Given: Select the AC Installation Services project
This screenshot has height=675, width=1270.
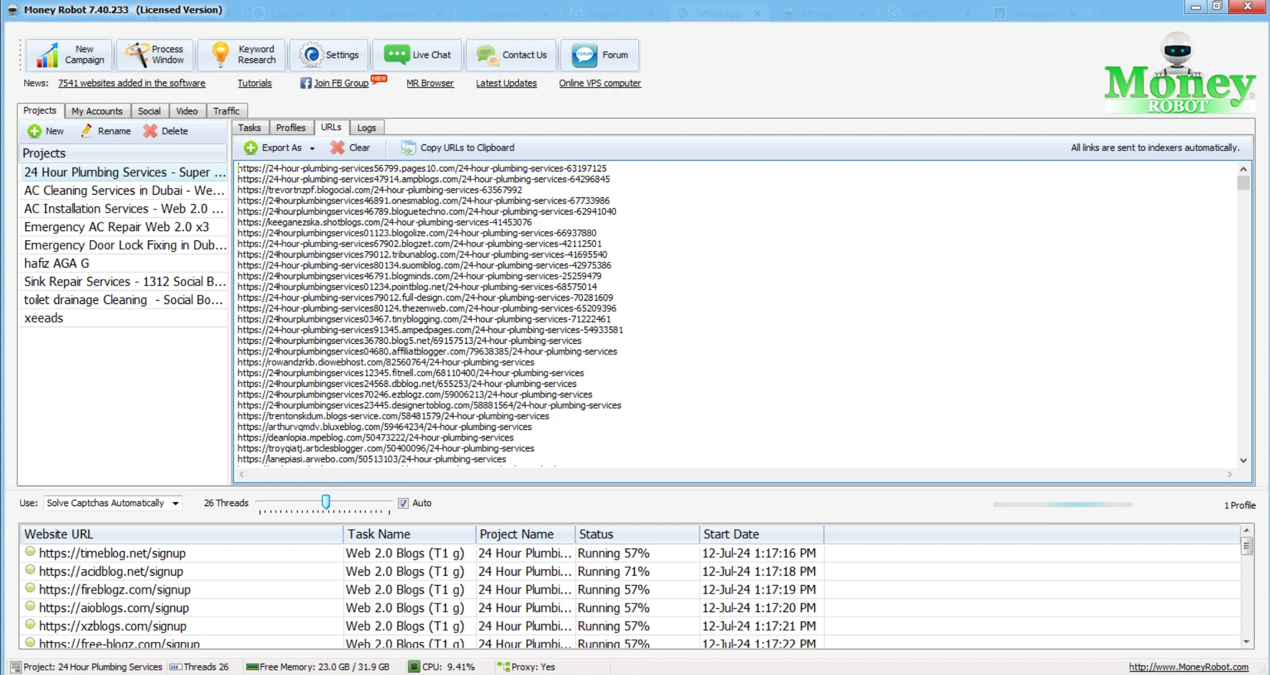Looking at the screenshot, I should click(124, 209).
